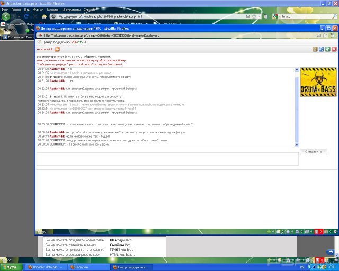Image resolution: width=339 pixels, height=271 pixels.
Task: Click the blue sound icon in chat toolbar
Action: click(321, 49)
